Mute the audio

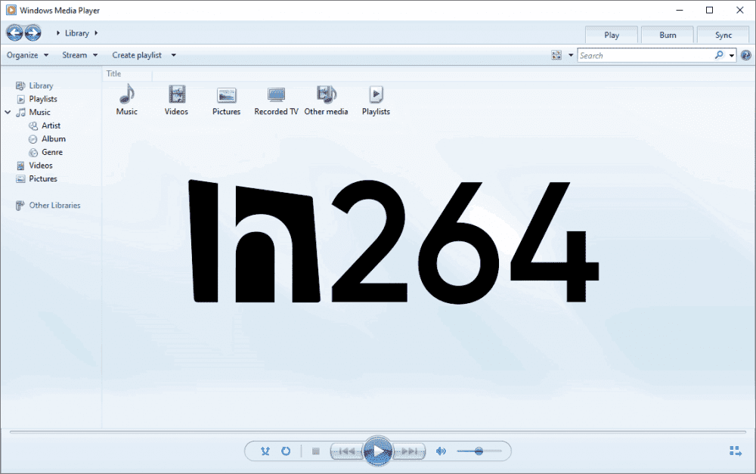pyautogui.click(x=442, y=451)
